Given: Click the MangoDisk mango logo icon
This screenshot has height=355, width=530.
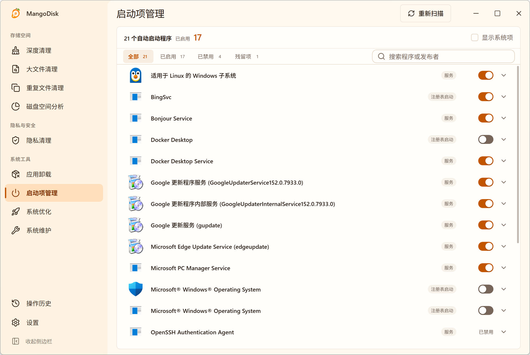Looking at the screenshot, I should tap(16, 13).
